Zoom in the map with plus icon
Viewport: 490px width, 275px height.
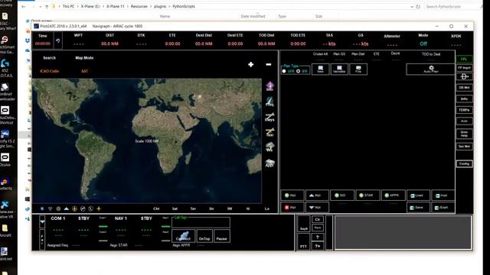250,64
